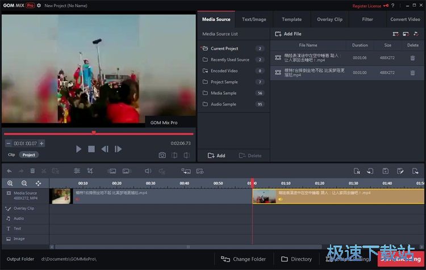Switch preview to Clip mode
This screenshot has height=270, width=426.
(x=11, y=155)
